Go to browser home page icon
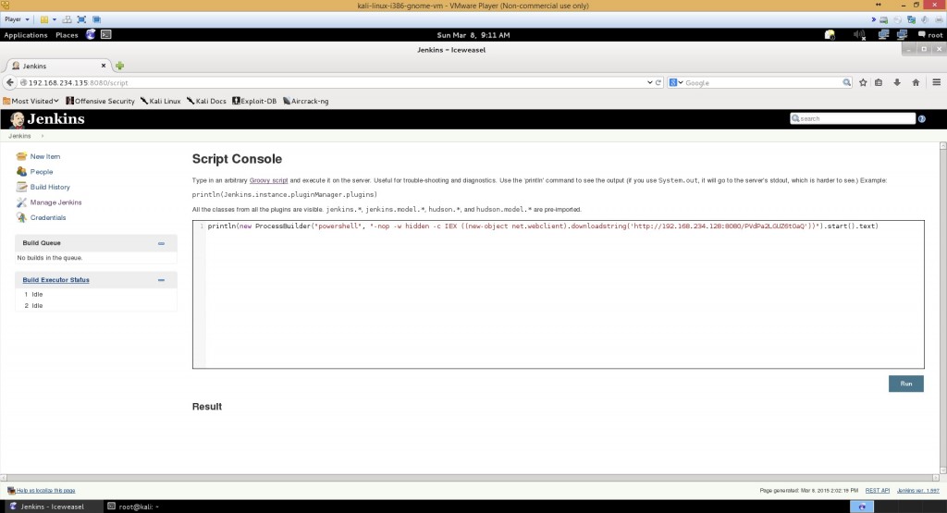Image resolution: width=947 pixels, height=513 pixels. pos(916,82)
